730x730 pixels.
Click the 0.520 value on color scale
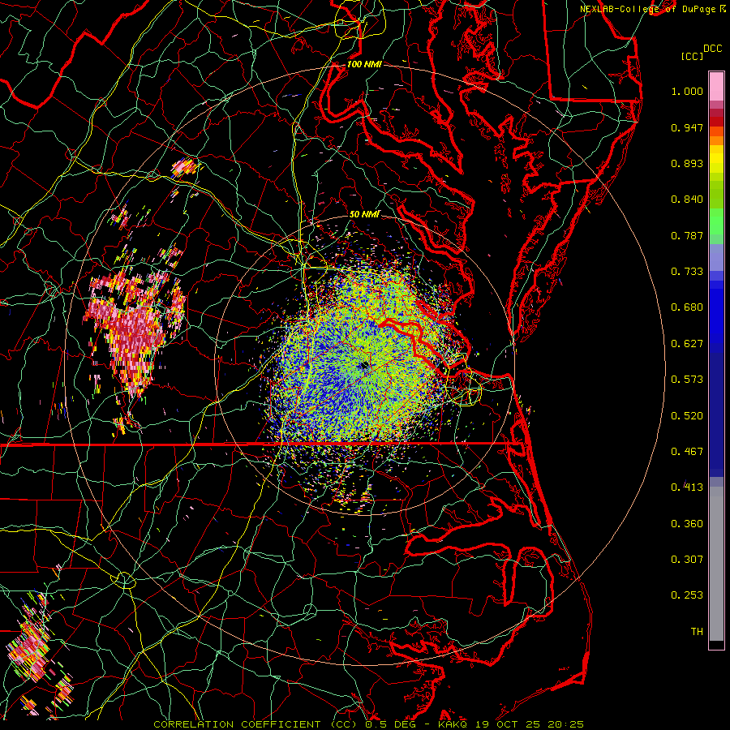point(687,416)
